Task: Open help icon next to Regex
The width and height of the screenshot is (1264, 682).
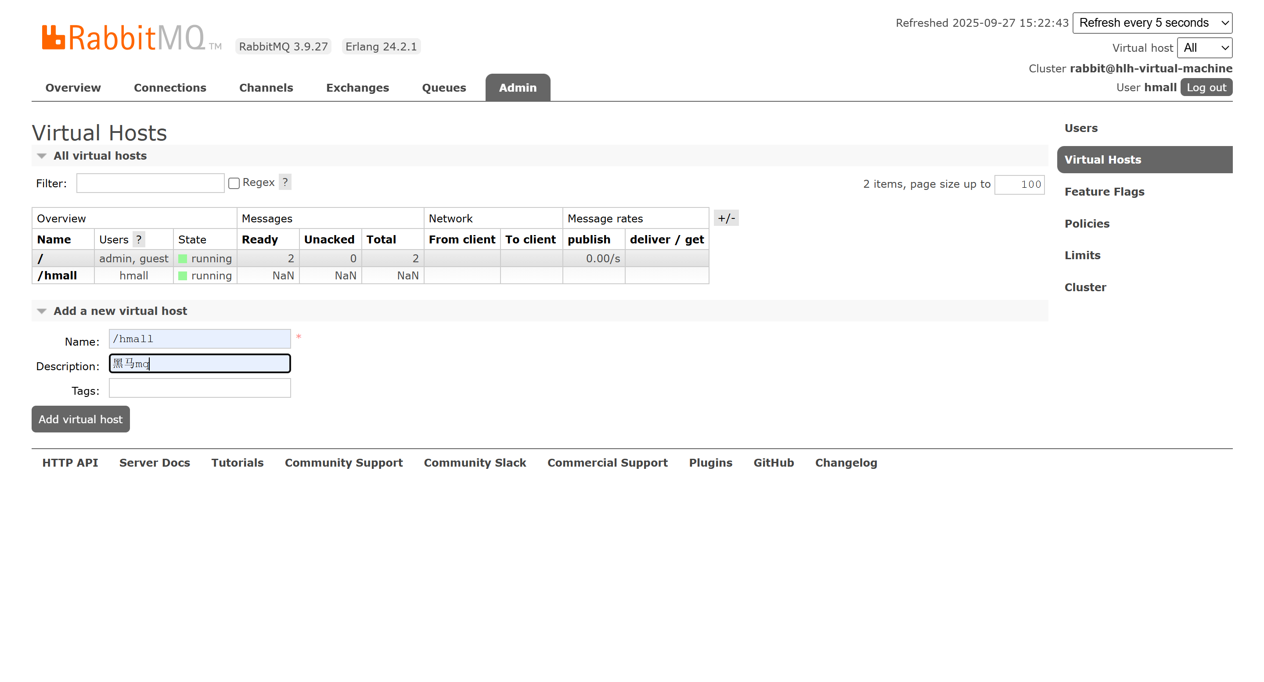Action: pyautogui.click(x=285, y=182)
